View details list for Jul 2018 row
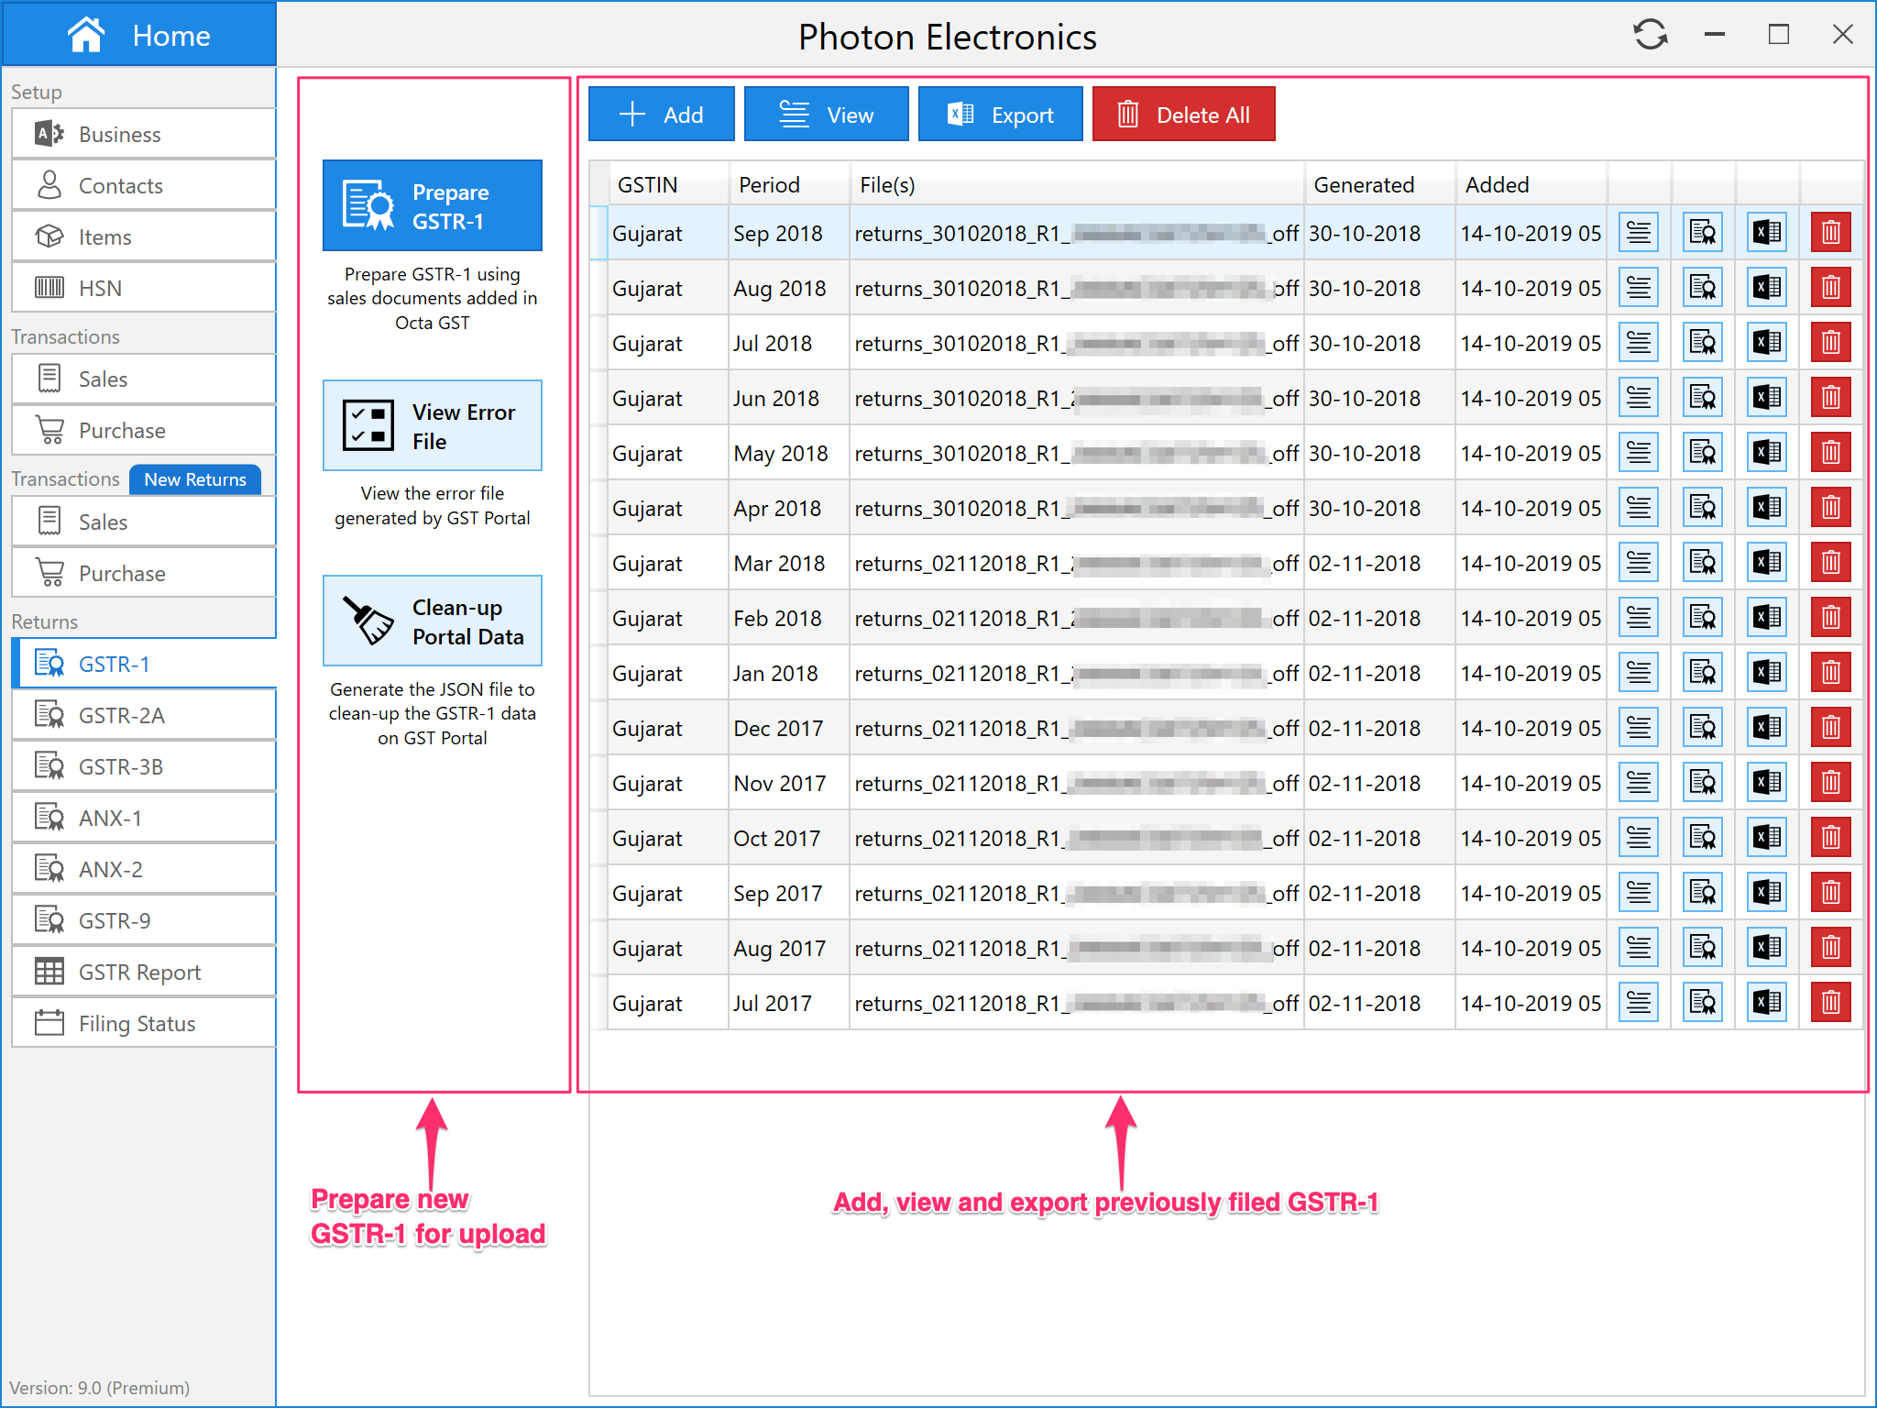 coord(1638,343)
